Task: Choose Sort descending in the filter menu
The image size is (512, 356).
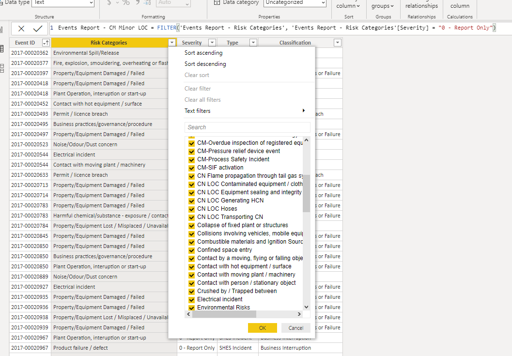Action: coord(205,64)
